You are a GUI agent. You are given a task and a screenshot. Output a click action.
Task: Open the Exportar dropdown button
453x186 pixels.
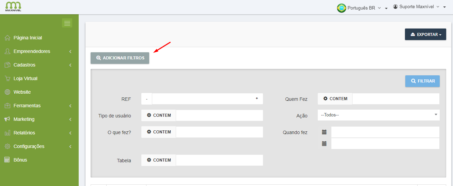click(425, 34)
